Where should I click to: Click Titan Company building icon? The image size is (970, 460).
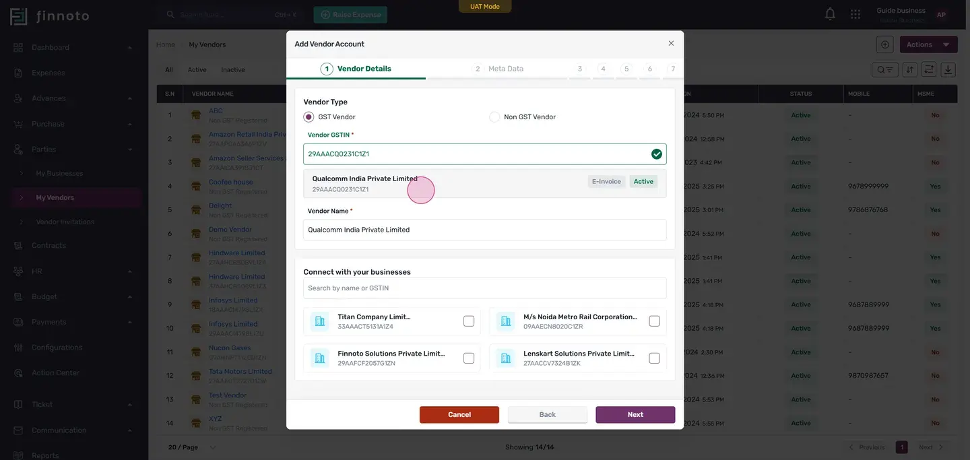click(319, 321)
